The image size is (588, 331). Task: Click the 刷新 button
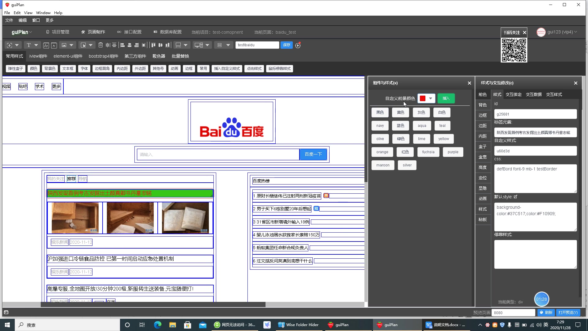pyautogui.click(x=546, y=313)
